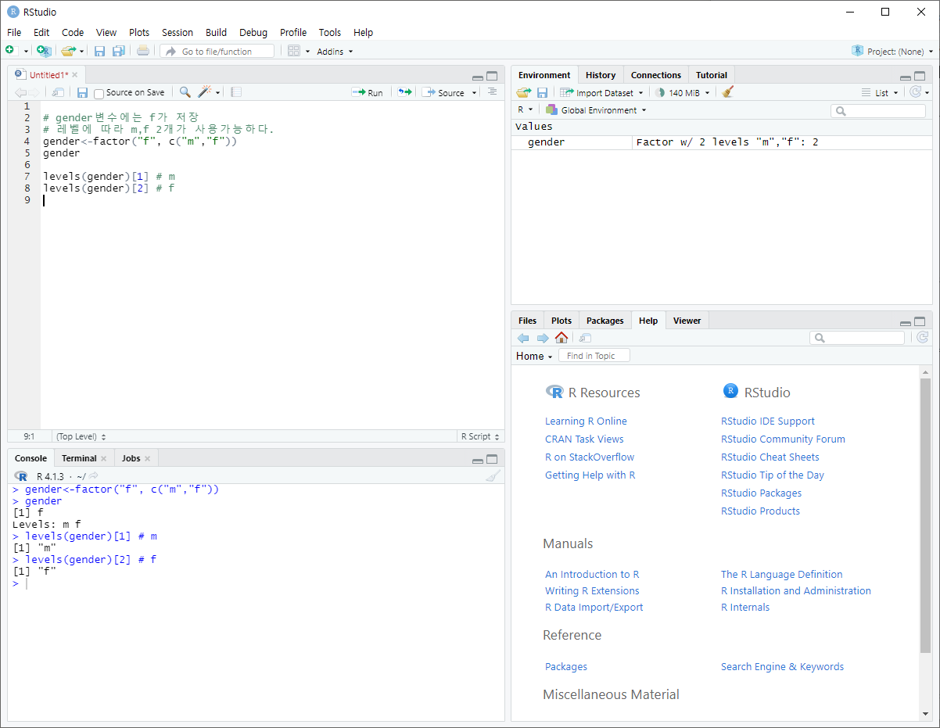Open the R language dropdown in Environment
940x728 pixels.
point(525,110)
